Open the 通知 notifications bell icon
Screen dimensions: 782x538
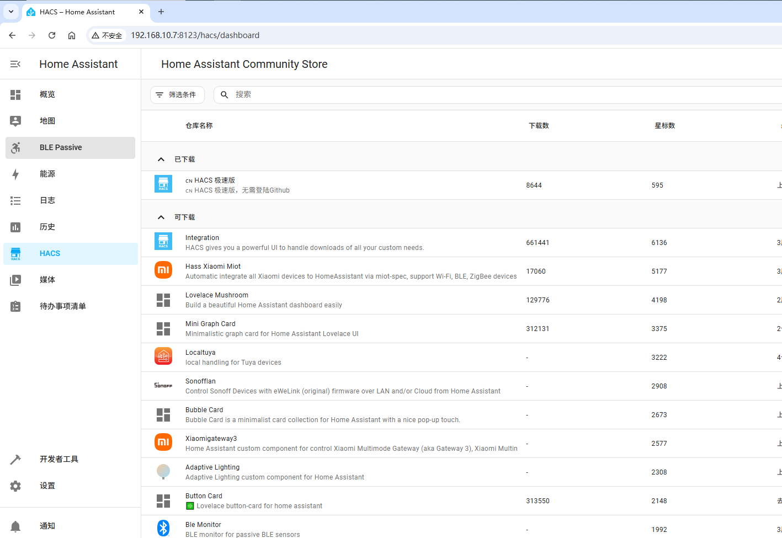(x=15, y=526)
